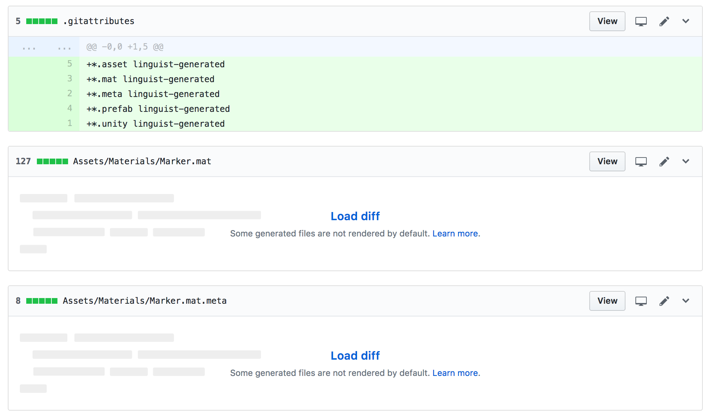The image size is (712, 417).
Task: Edit .gitattributes with the pencil icon
Action: [x=664, y=21]
